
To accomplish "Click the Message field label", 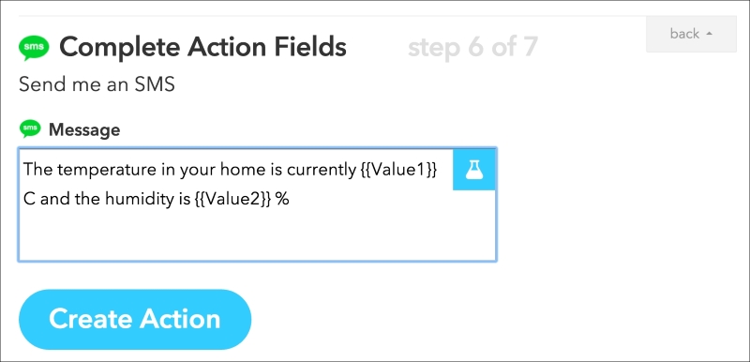I will tap(84, 129).
